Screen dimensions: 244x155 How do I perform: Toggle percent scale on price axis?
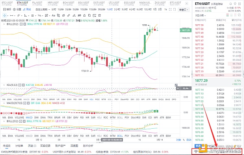tap(184, 140)
